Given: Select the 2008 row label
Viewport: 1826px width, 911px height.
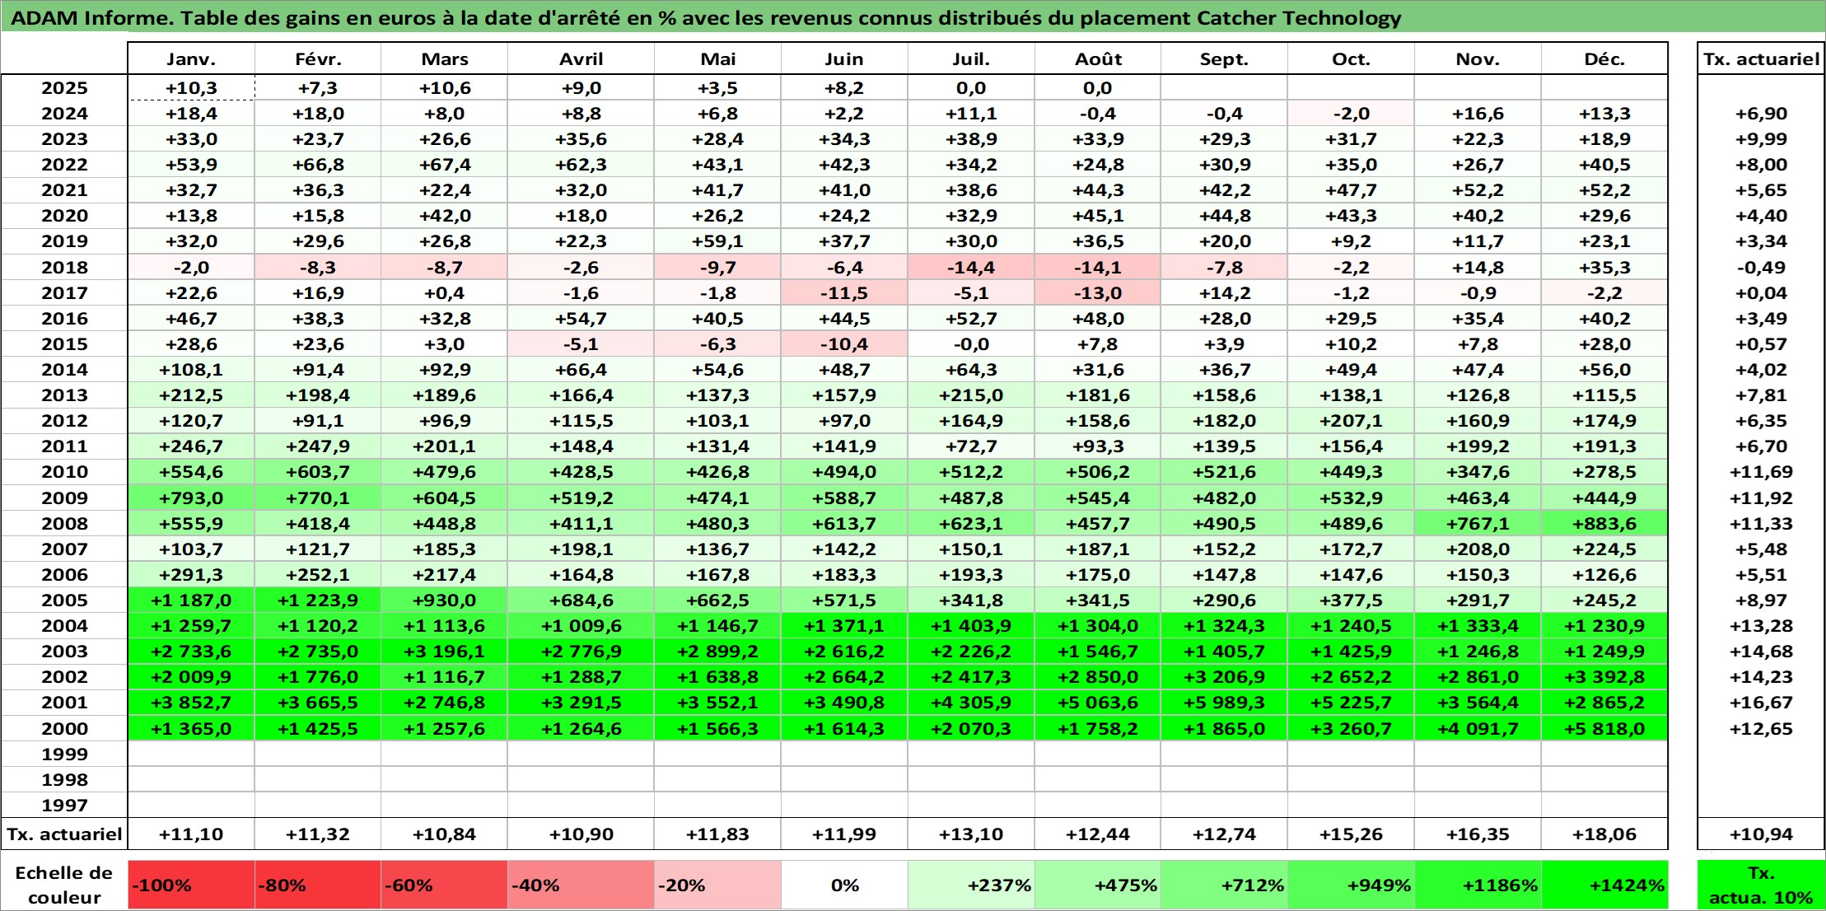Looking at the screenshot, I should [64, 524].
